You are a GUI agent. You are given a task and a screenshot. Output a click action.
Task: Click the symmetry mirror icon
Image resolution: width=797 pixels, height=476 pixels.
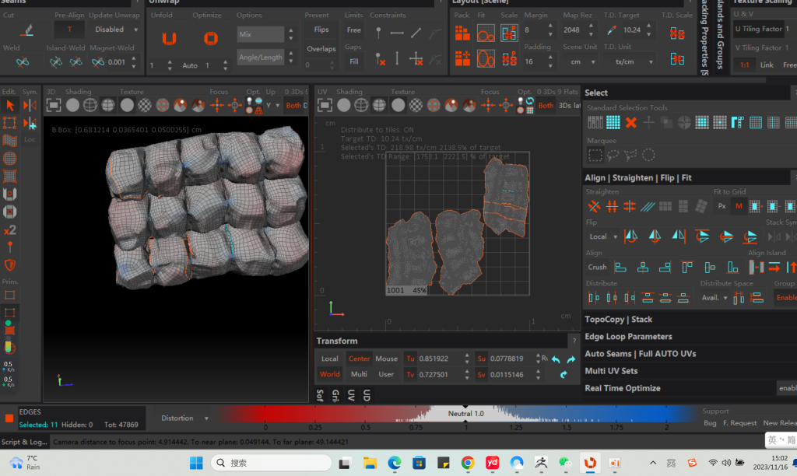[30, 106]
